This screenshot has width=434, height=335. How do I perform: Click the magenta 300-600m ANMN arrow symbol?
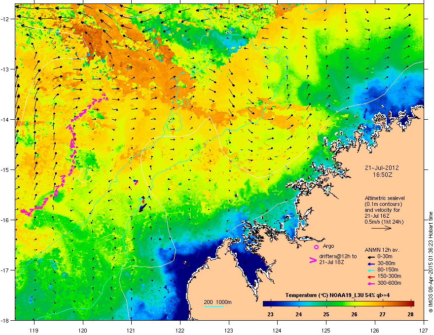[370, 283]
